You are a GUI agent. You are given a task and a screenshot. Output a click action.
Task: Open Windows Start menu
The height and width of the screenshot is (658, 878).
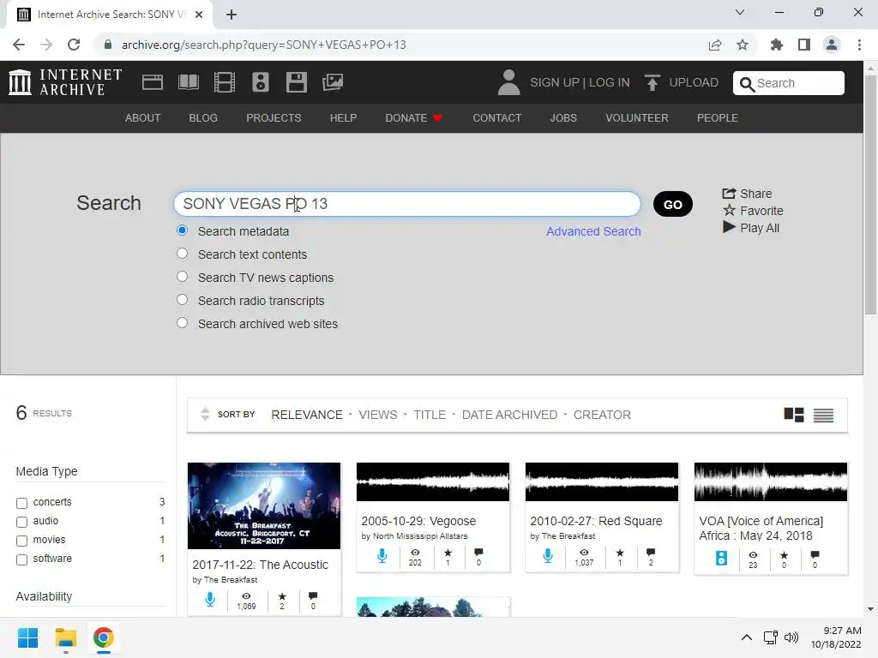(x=27, y=637)
